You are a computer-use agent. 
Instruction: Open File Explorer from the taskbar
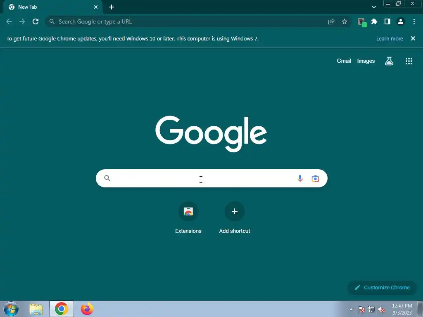point(36,309)
